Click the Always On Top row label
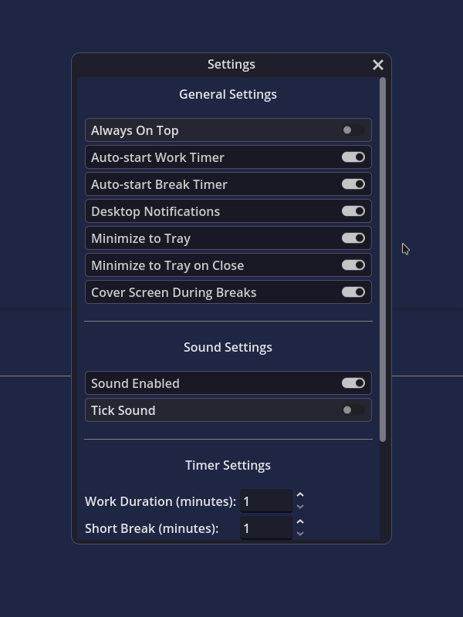 135,130
